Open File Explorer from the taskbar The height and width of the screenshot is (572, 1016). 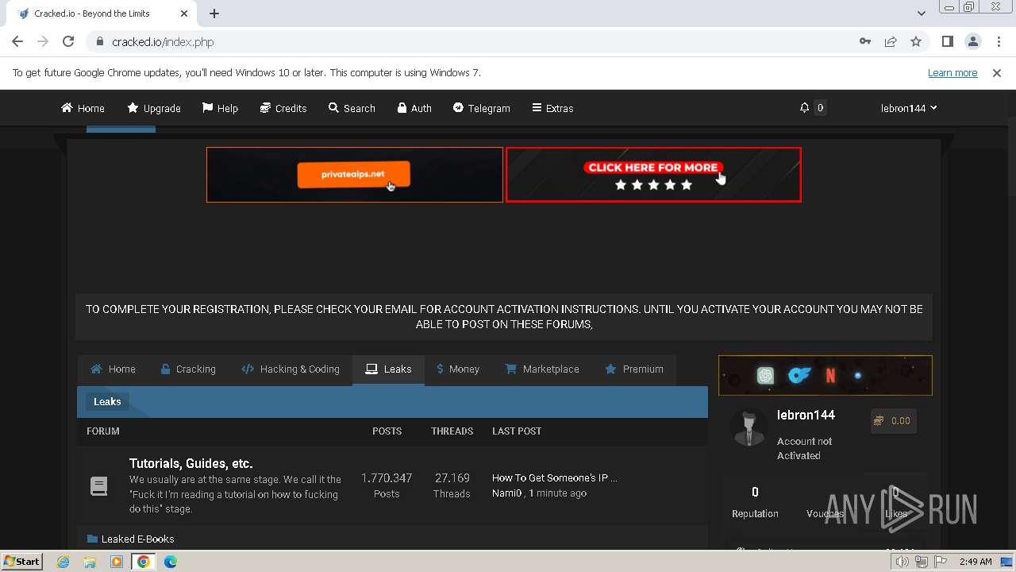coord(90,562)
